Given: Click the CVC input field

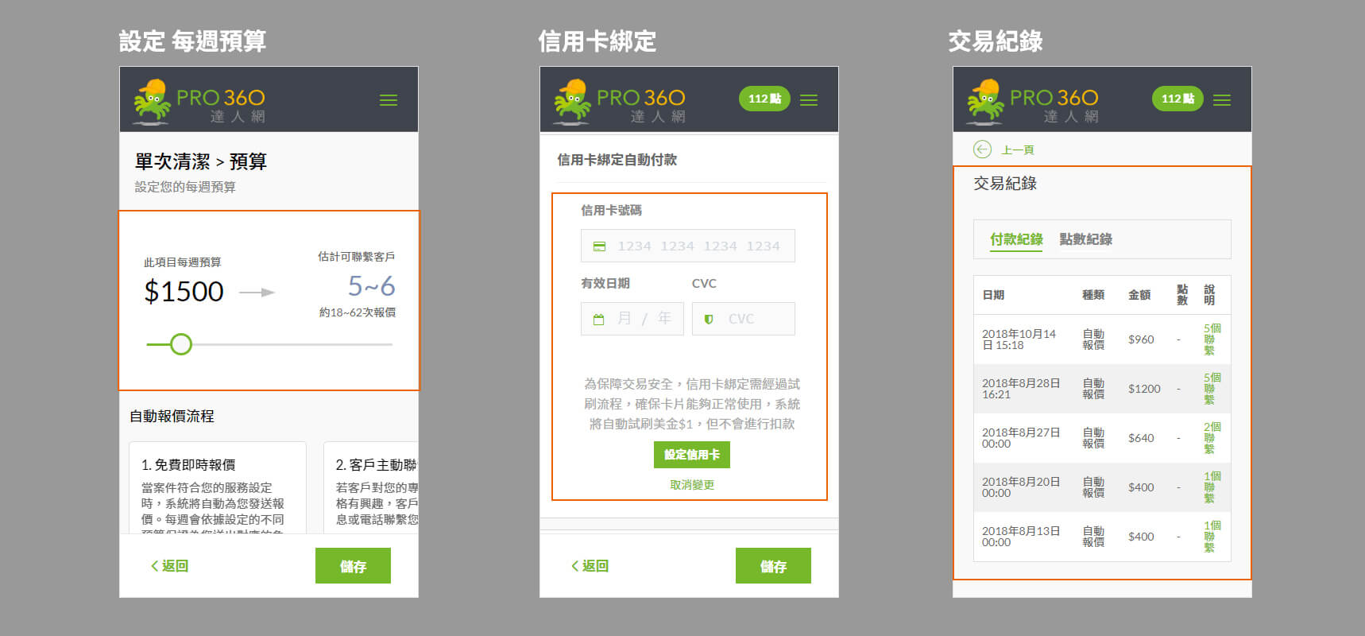Looking at the screenshot, I should click(744, 319).
